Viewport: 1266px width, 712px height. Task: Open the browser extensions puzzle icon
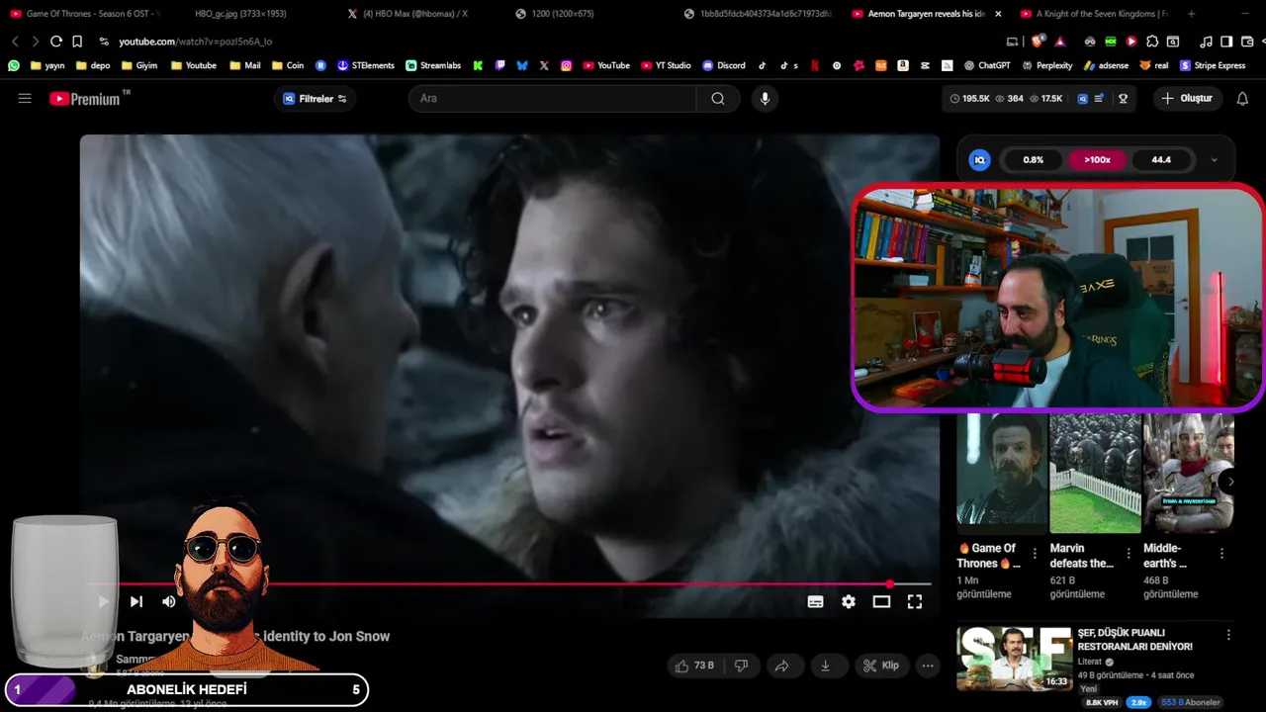tap(1152, 42)
